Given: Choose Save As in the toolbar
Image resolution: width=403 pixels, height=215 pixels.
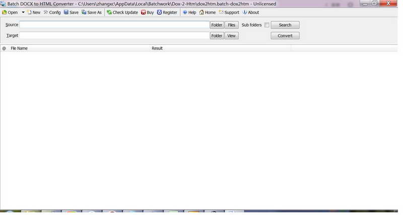Looking at the screenshot, I should tap(92, 12).
